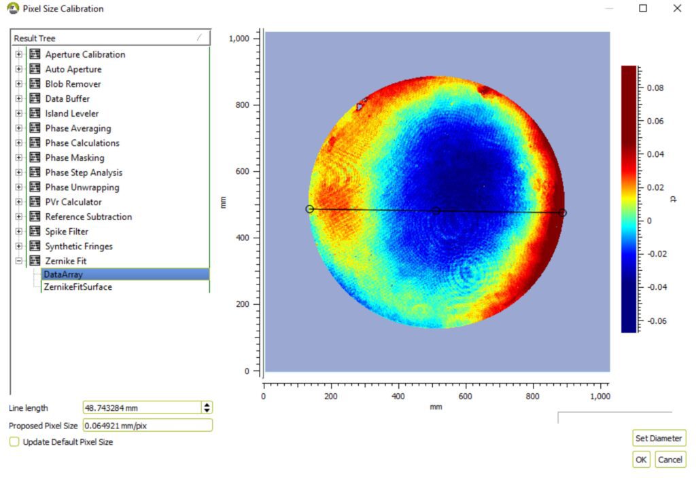Select the Data Buffer icon
This screenshot has height=478, width=696.
pyautogui.click(x=35, y=98)
